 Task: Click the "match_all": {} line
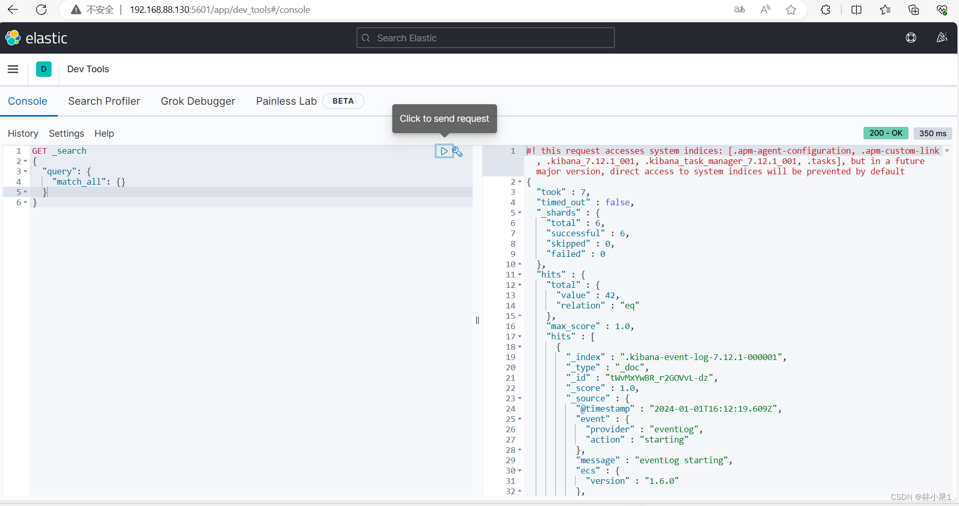click(89, 182)
